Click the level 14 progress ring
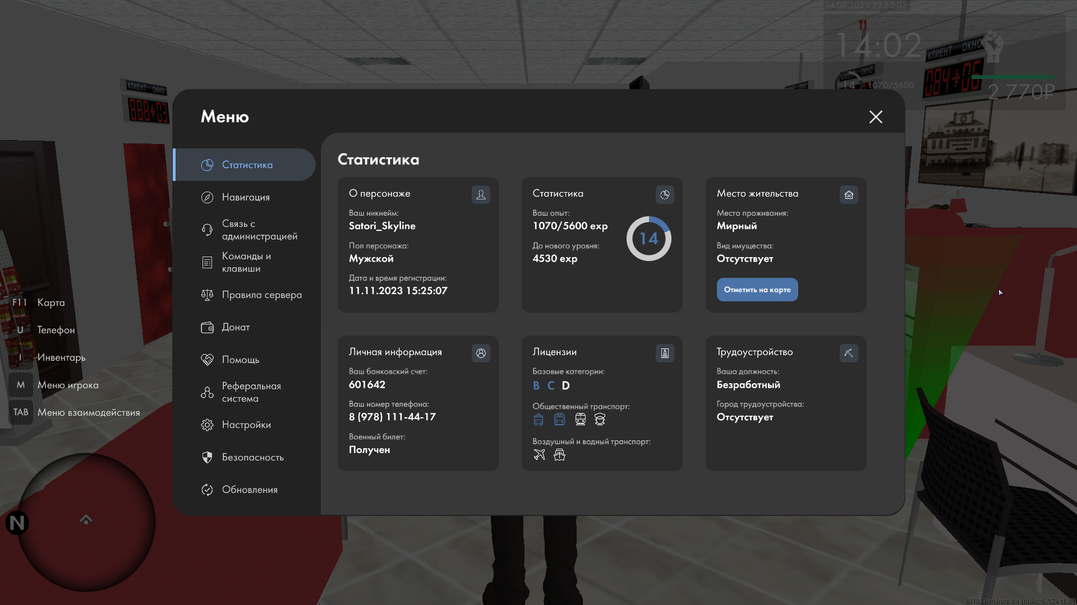The height and width of the screenshot is (605, 1077). coord(648,239)
